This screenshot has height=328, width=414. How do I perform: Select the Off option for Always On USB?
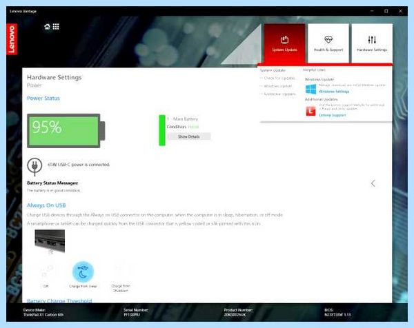click(x=46, y=275)
